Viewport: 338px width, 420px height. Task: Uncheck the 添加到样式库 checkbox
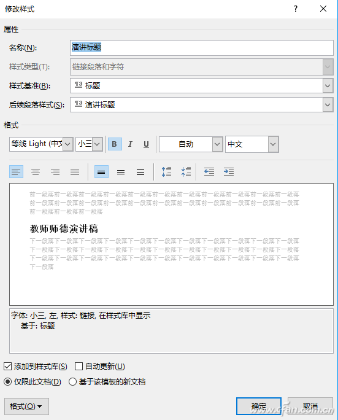coord(8,367)
